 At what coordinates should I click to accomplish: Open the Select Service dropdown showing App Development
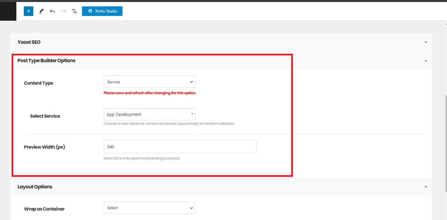(x=149, y=114)
